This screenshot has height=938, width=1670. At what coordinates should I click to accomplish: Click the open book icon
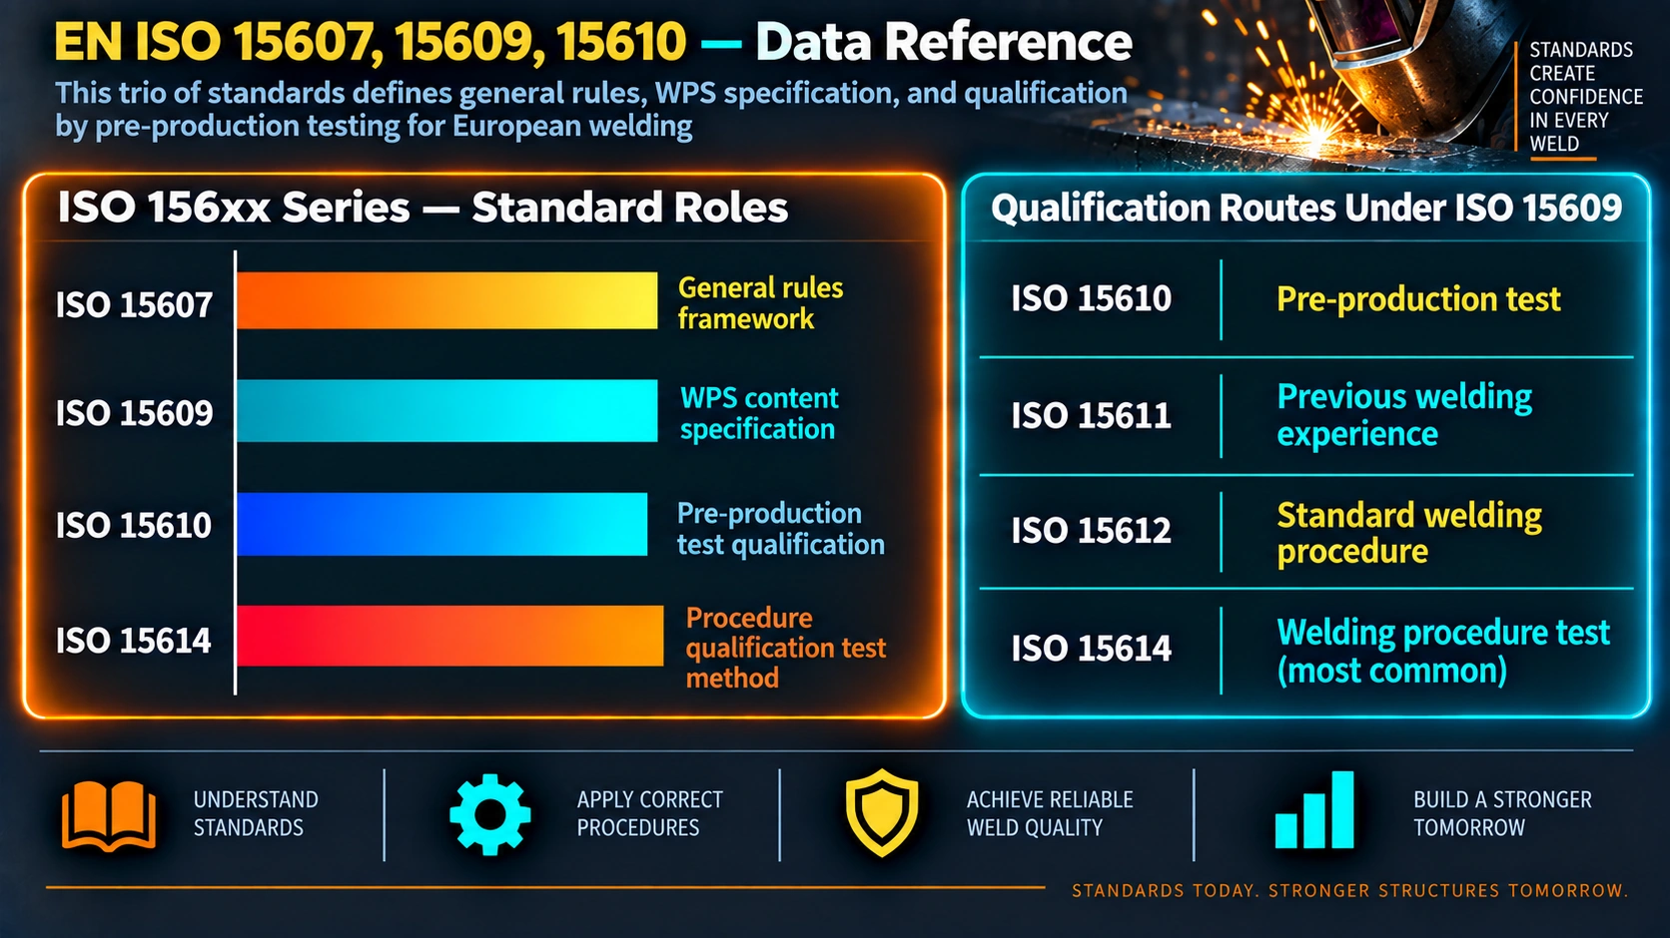pyautogui.click(x=109, y=816)
